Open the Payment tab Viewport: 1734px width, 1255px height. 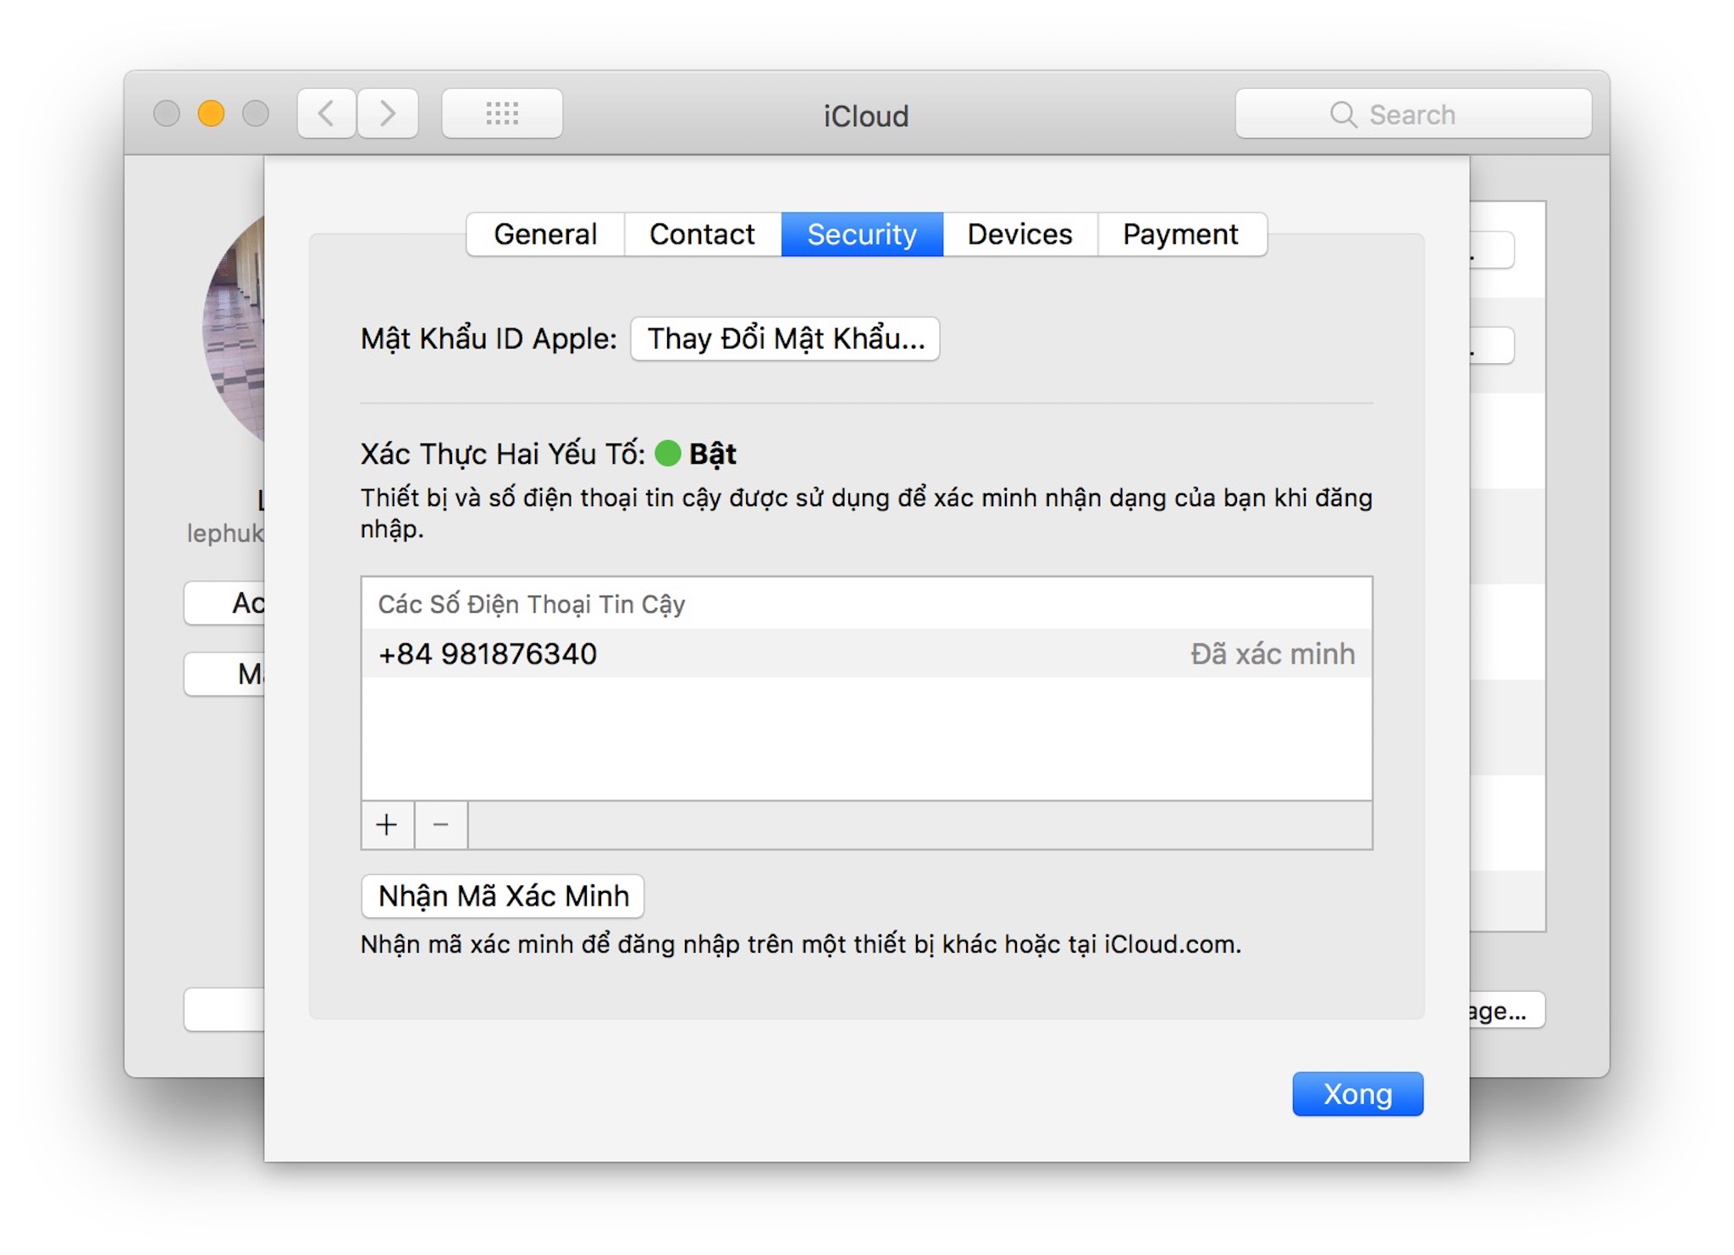(1180, 234)
